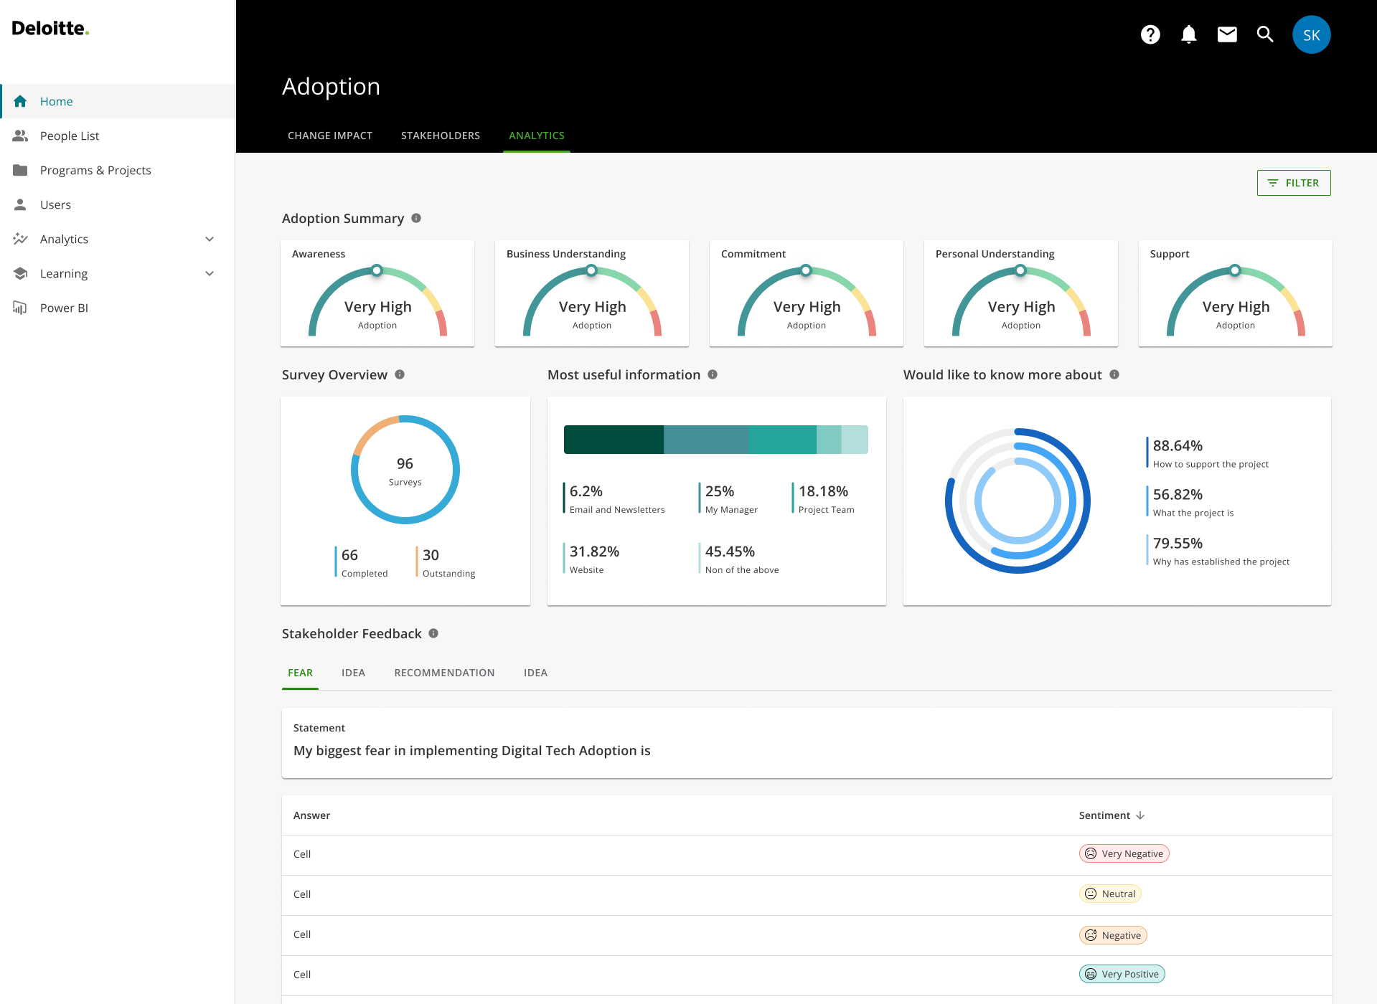Switch to the Stakeholders tab
This screenshot has width=1377, height=1004.
click(x=441, y=136)
